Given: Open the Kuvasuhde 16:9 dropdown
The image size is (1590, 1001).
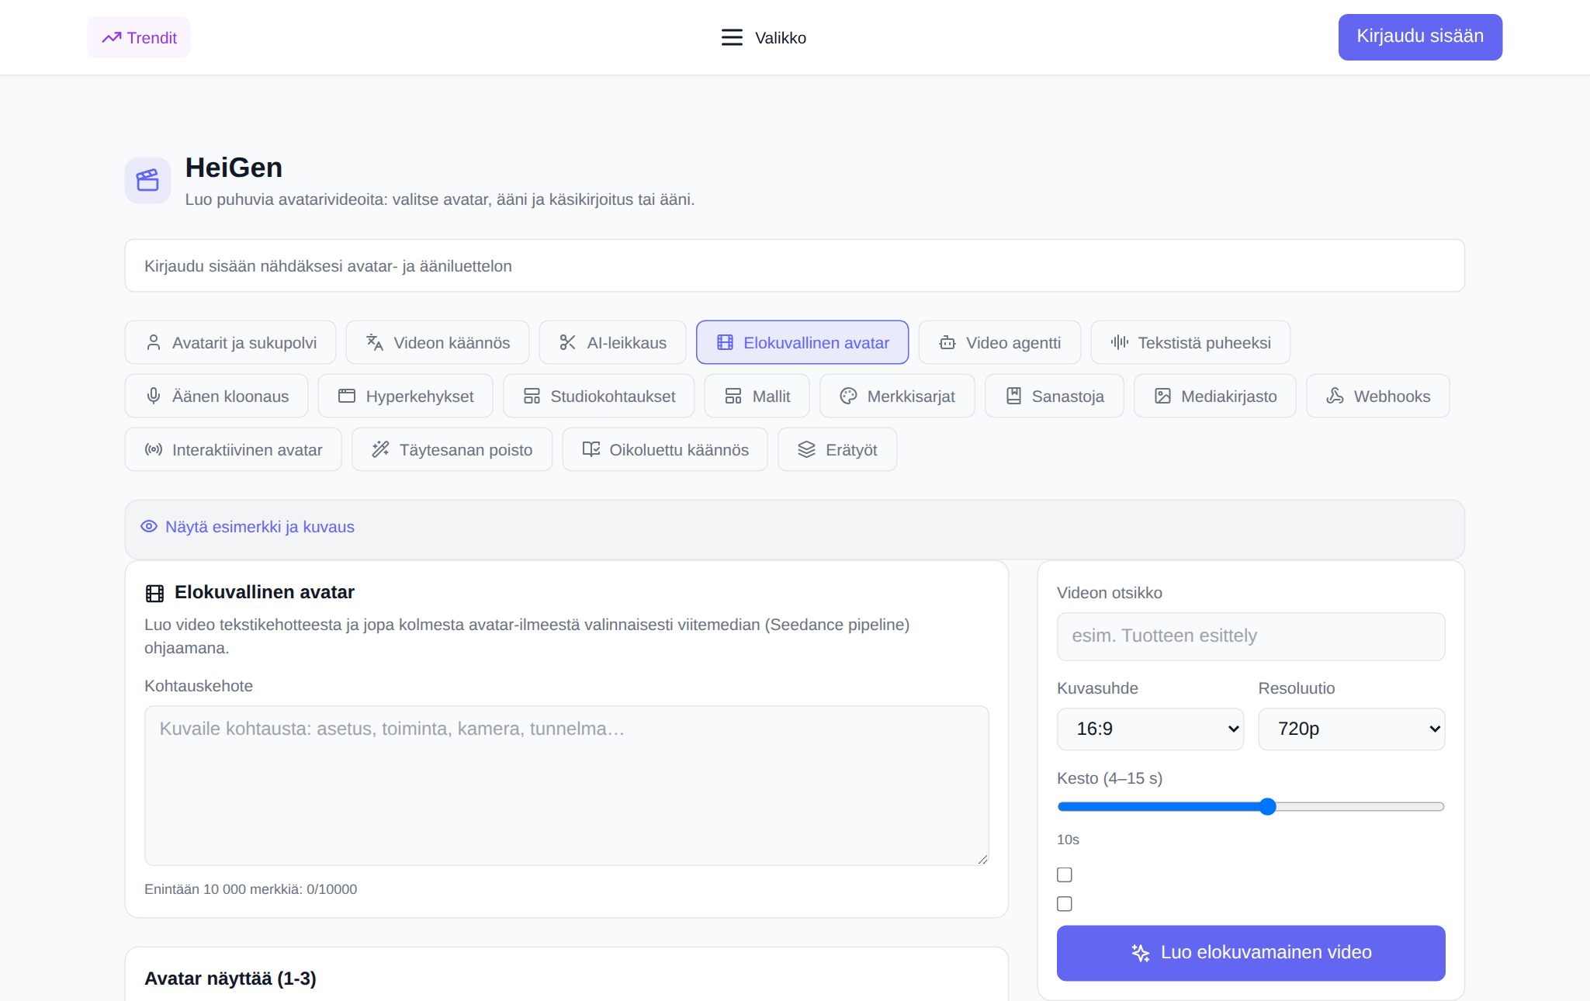Looking at the screenshot, I should coord(1150,729).
